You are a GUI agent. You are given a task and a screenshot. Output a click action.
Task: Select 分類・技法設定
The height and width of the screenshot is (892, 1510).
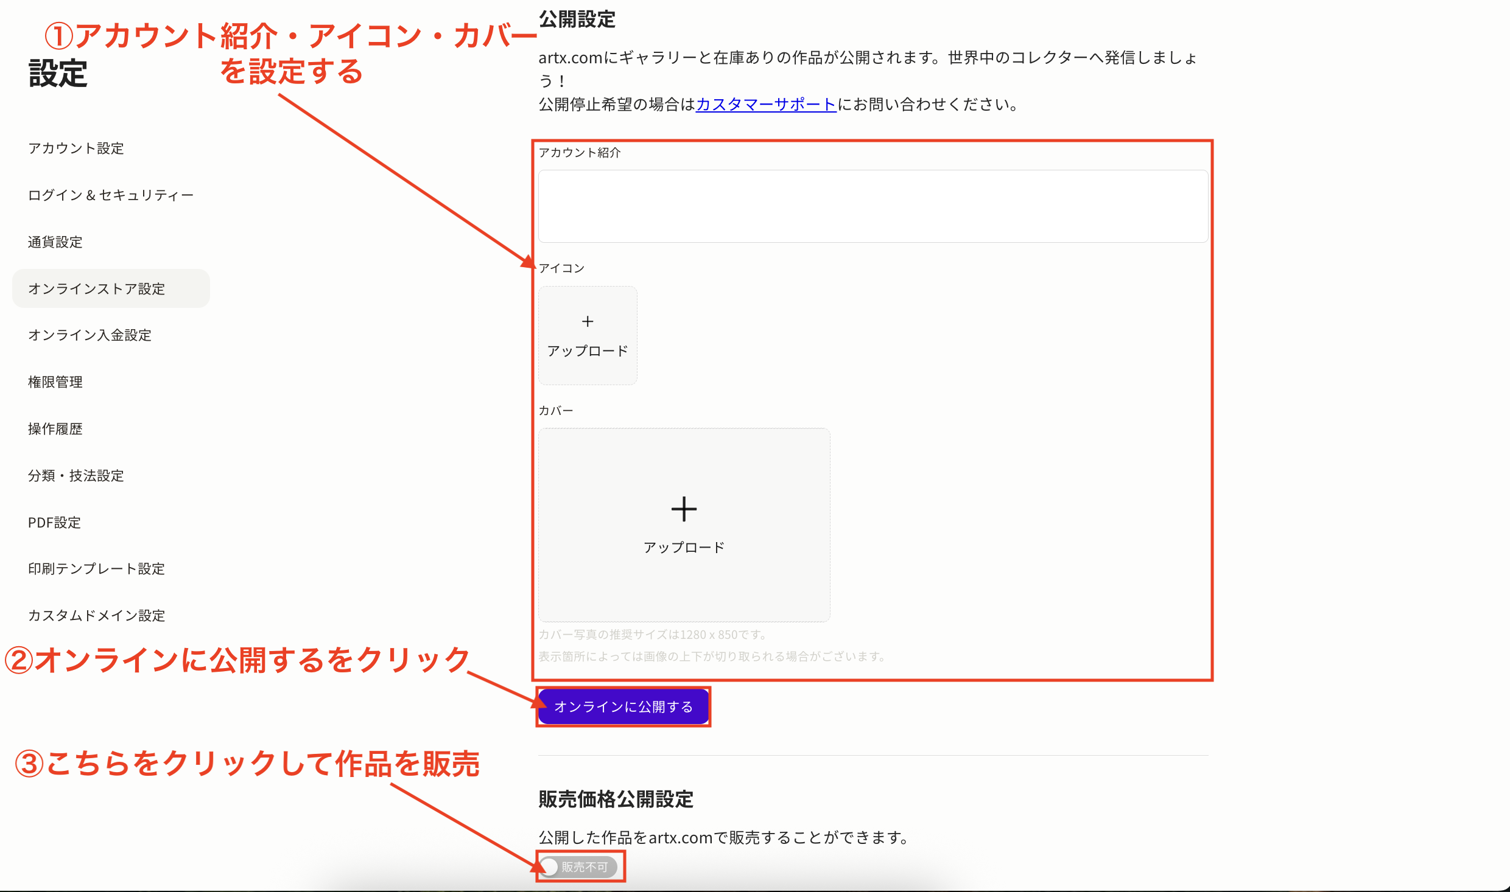click(x=76, y=475)
